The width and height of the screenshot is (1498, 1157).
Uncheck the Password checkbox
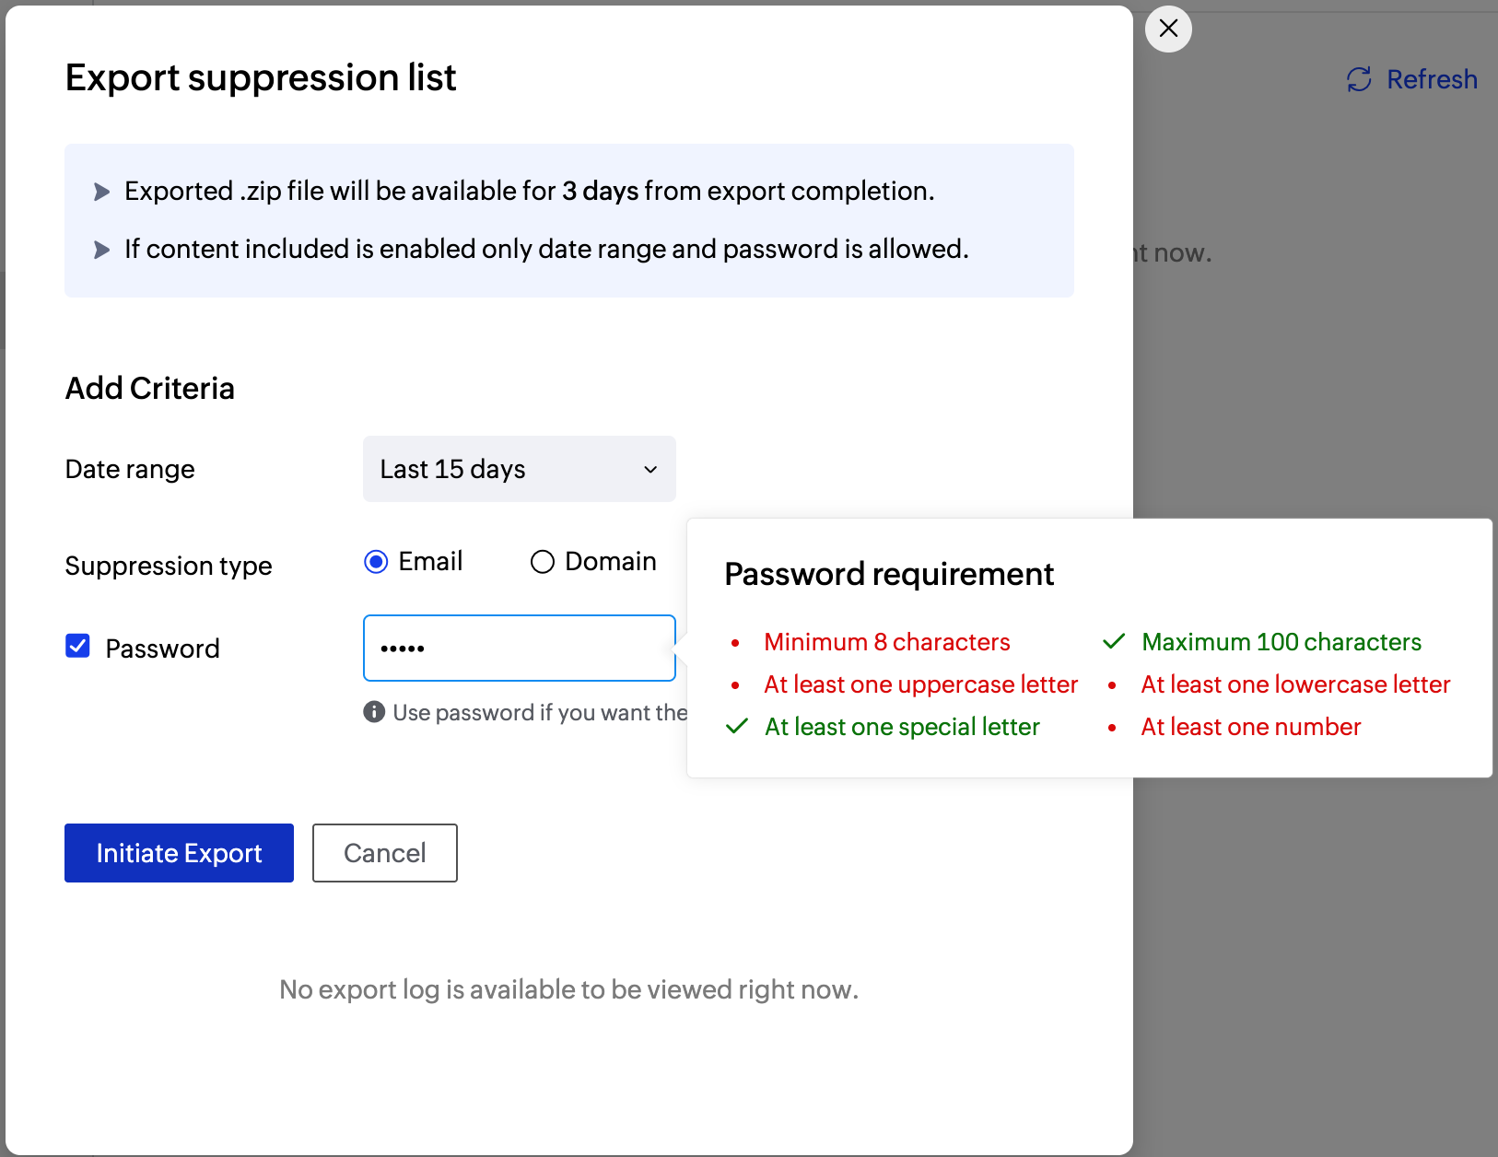click(x=77, y=646)
